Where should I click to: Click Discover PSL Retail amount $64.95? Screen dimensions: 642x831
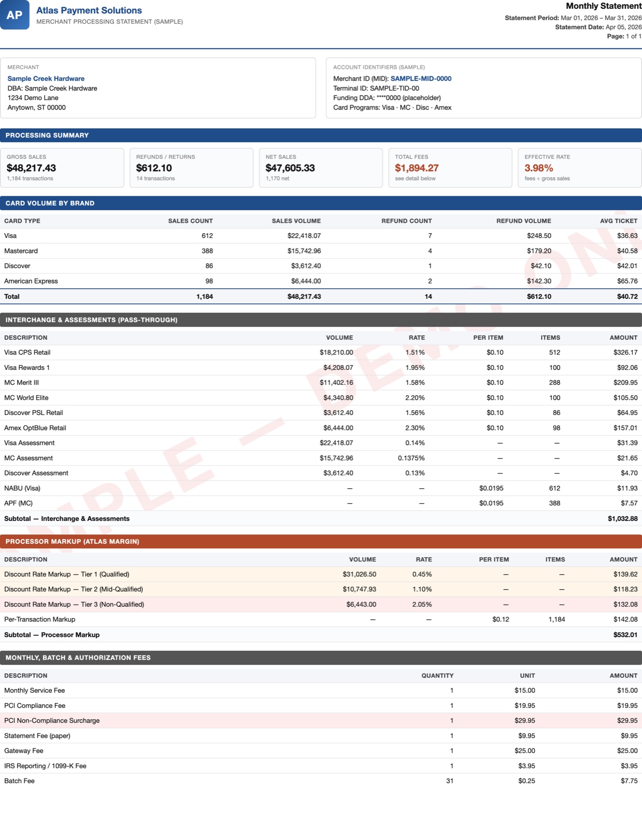pyautogui.click(x=627, y=413)
